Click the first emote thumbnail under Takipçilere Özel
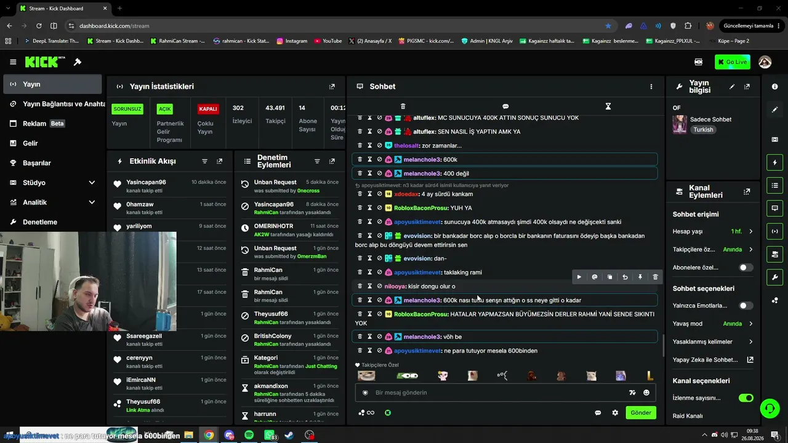788x443 pixels. pos(366,376)
